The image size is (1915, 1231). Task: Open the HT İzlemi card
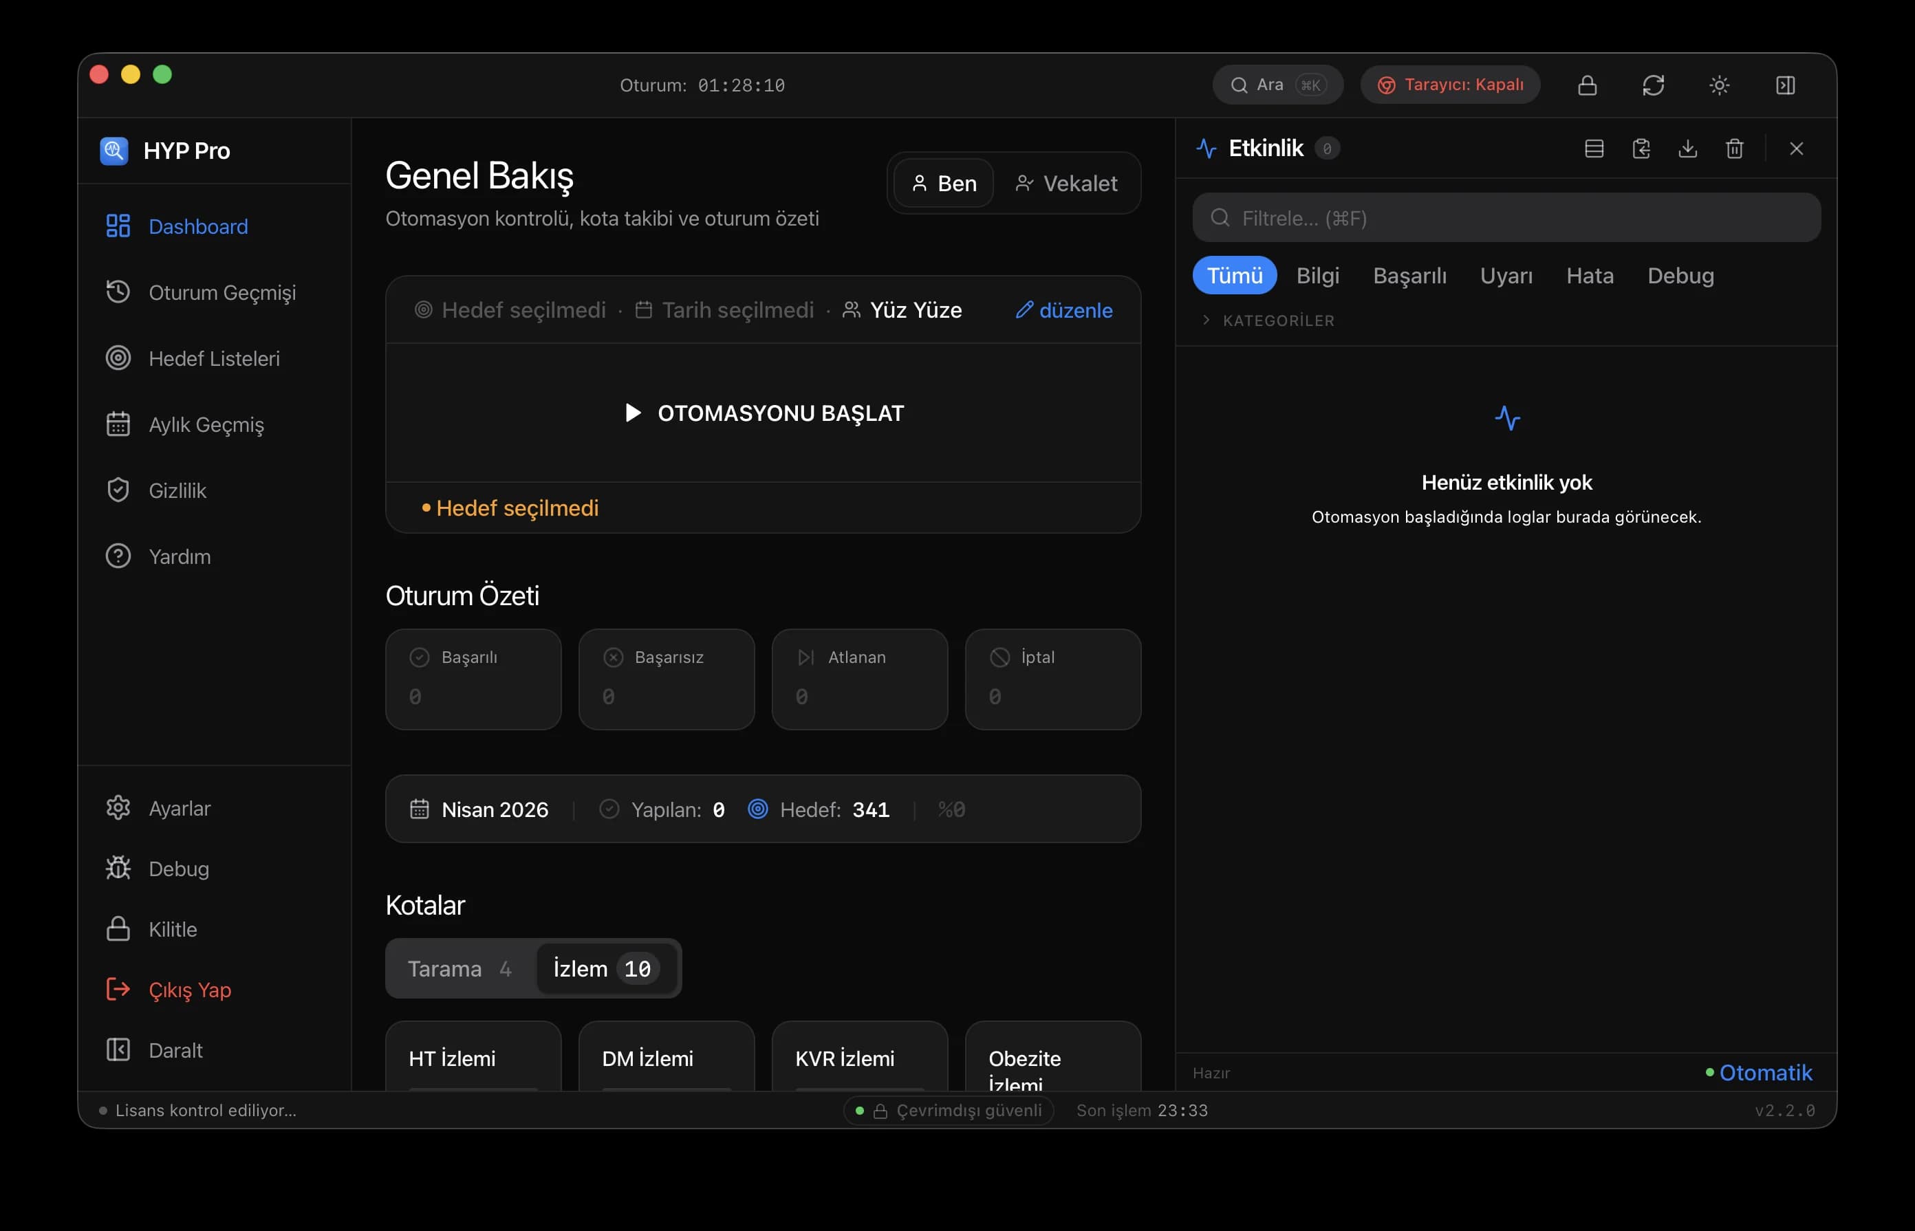click(x=473, y=1056)
